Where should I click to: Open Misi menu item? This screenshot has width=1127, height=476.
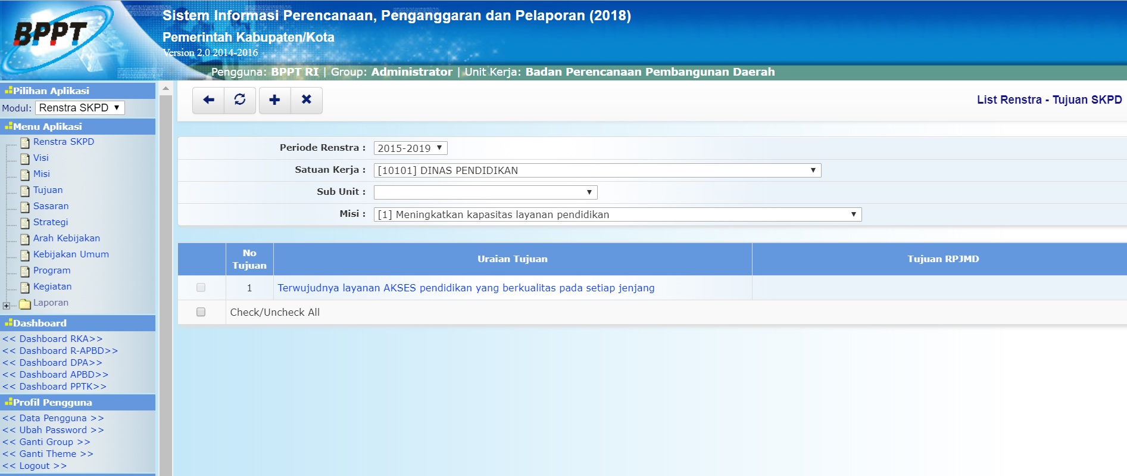coord(42,174)
